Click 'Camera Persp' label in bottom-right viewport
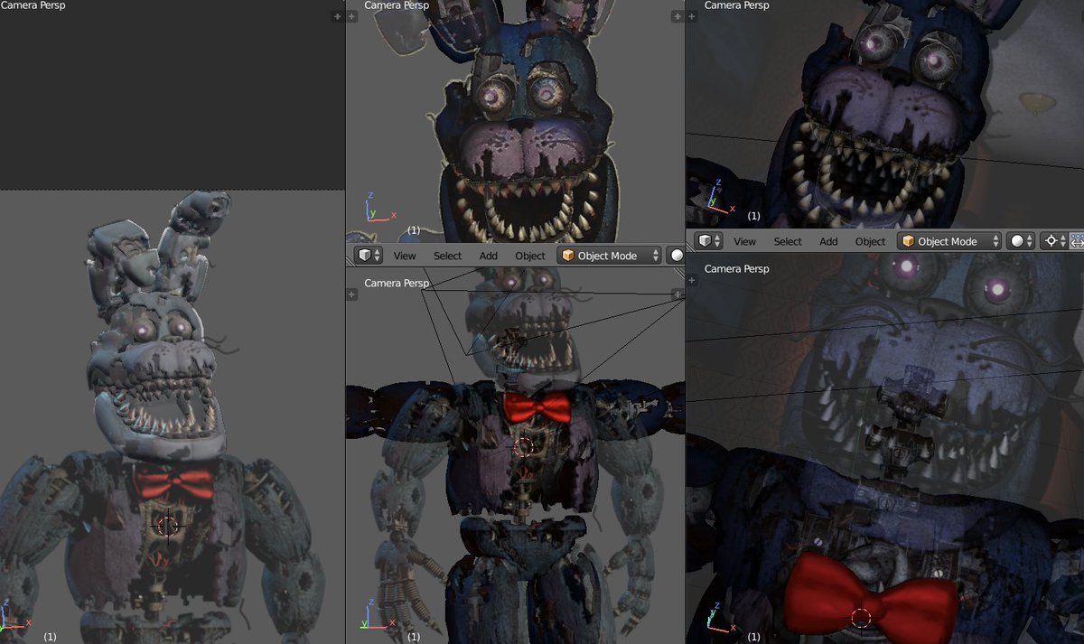The image size is (1084, 644). [x=736, y=268]
